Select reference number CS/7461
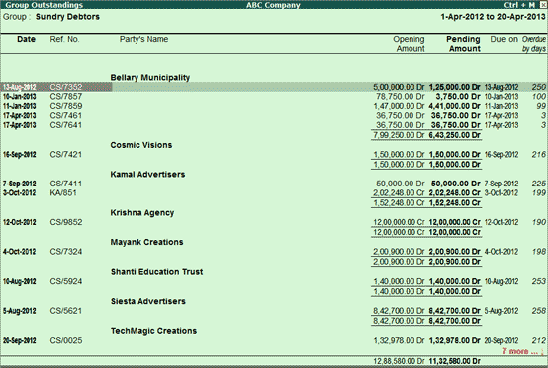Image resolution: width=548 pixels, height=368 pixels. point(66,115)
